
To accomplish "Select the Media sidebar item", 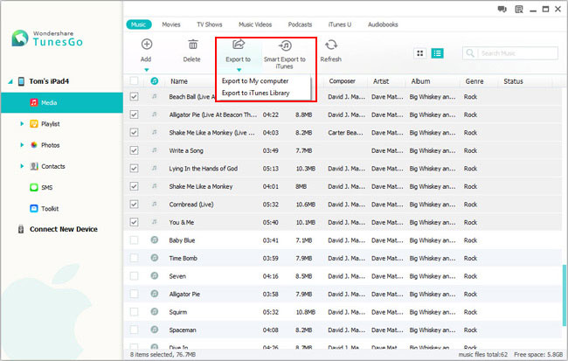I will [62, 102].
